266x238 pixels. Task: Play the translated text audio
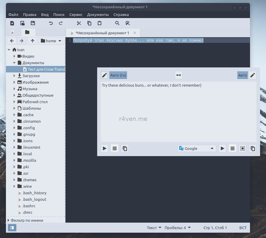pos(222,148)
